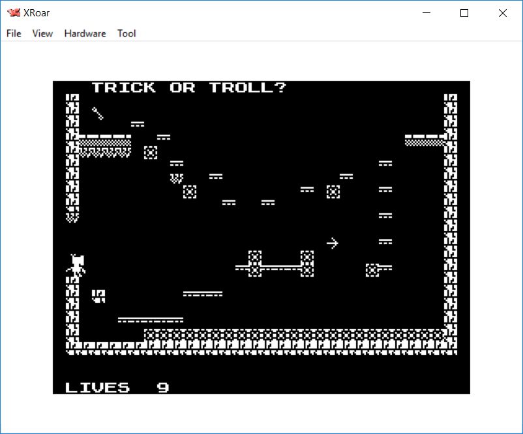Click the bone item near top-left of the level
Viewport: 523px width, 434px height.
98,114
